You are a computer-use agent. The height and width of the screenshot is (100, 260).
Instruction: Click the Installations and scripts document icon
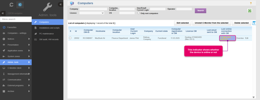point(36,28)
